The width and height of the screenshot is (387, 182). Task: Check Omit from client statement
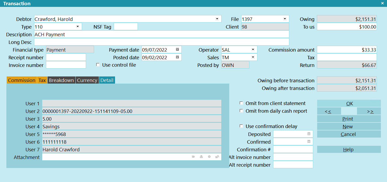(x=241, y=103)
